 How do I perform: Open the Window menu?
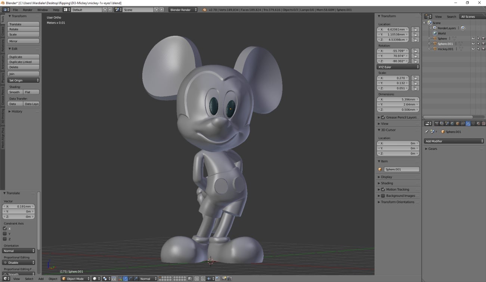coord(43,10)
